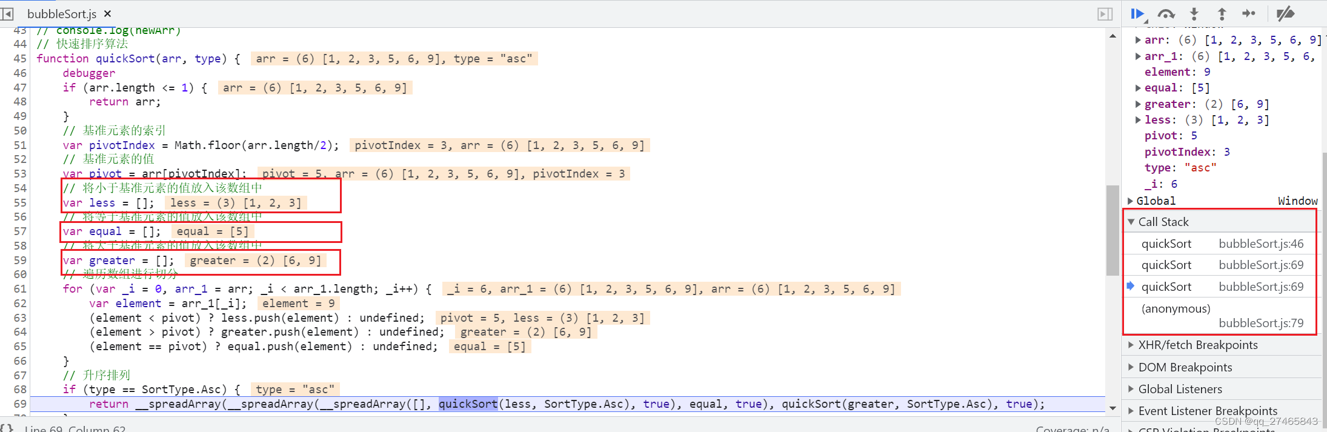Expand the DOM Breakpoints section
Screen dimensions: 1327x432
(1131, 367)
